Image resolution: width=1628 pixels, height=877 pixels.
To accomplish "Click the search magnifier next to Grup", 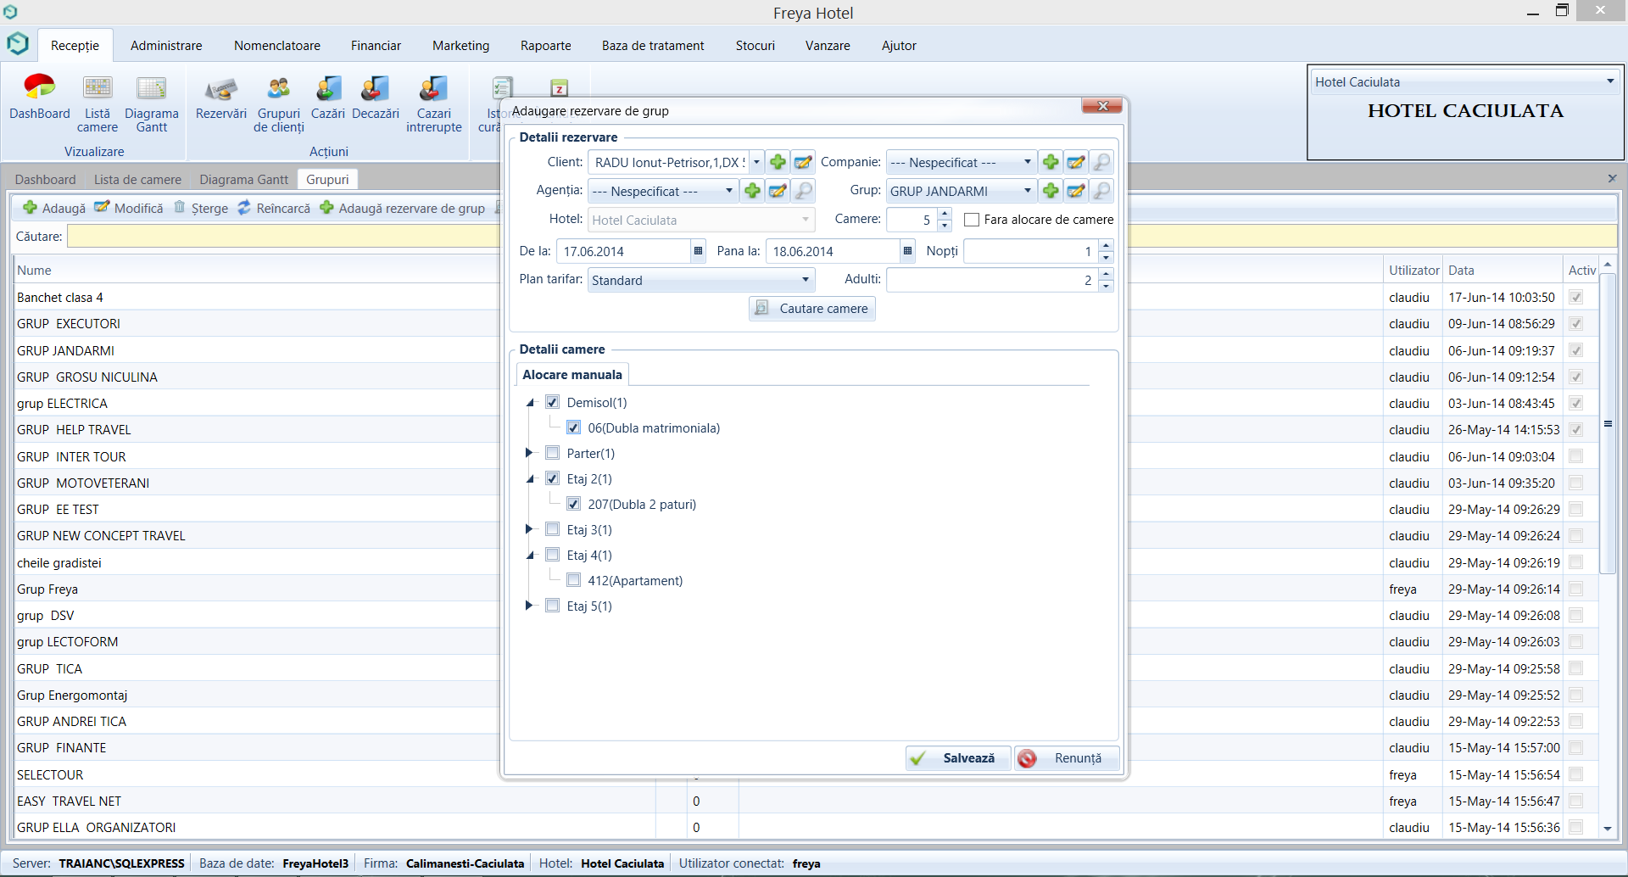I will (x=1101, y=191).
